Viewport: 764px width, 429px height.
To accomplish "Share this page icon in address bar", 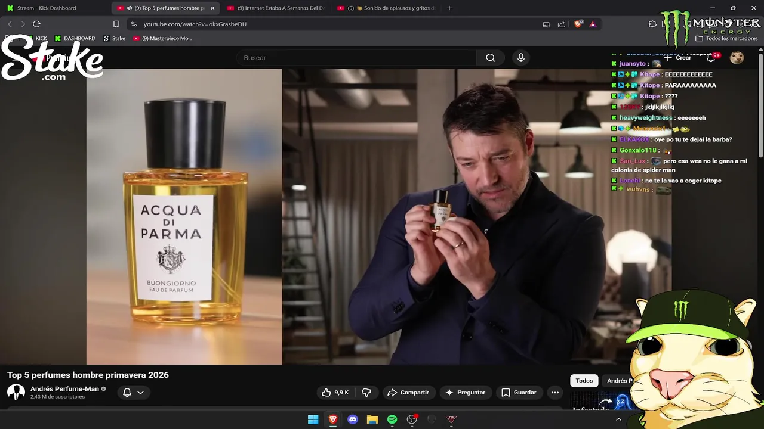I will pyautogui.click(x=561, y=24).
